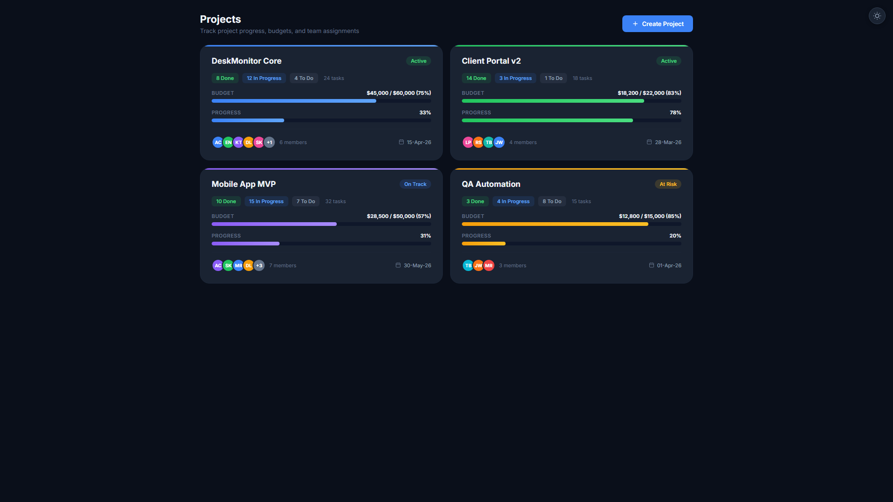This screenshot has width=893, height=502.
Task: Click the On Track status badge
Action: point(415,184)
